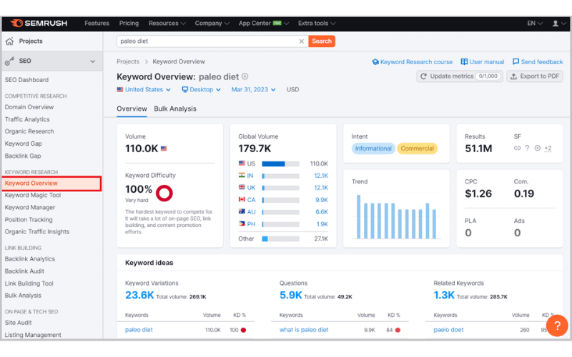The height and width of the screenshot is (357, 572).
Task: Change the Desktop device dropdown
Action: point(202,90)
